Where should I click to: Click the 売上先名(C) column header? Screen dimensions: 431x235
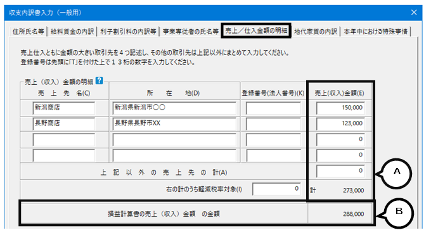pyautogui.click(x=64, y=93)
